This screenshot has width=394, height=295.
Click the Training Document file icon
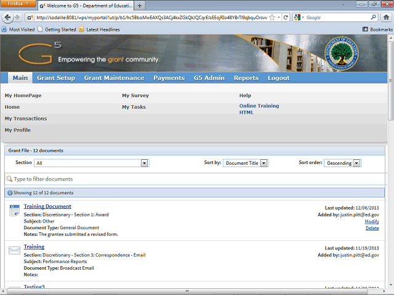coord(14,210)
